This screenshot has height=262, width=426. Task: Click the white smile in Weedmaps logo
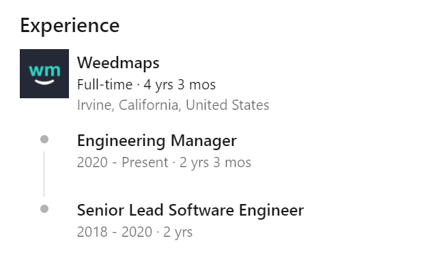[x=44, y=82]
